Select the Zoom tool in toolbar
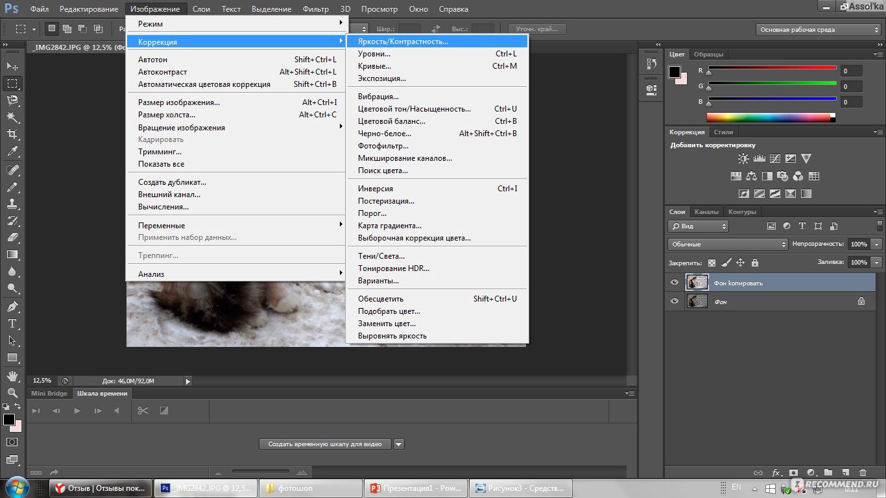Viewport: 886px width, 498px height. coord(12,393)
